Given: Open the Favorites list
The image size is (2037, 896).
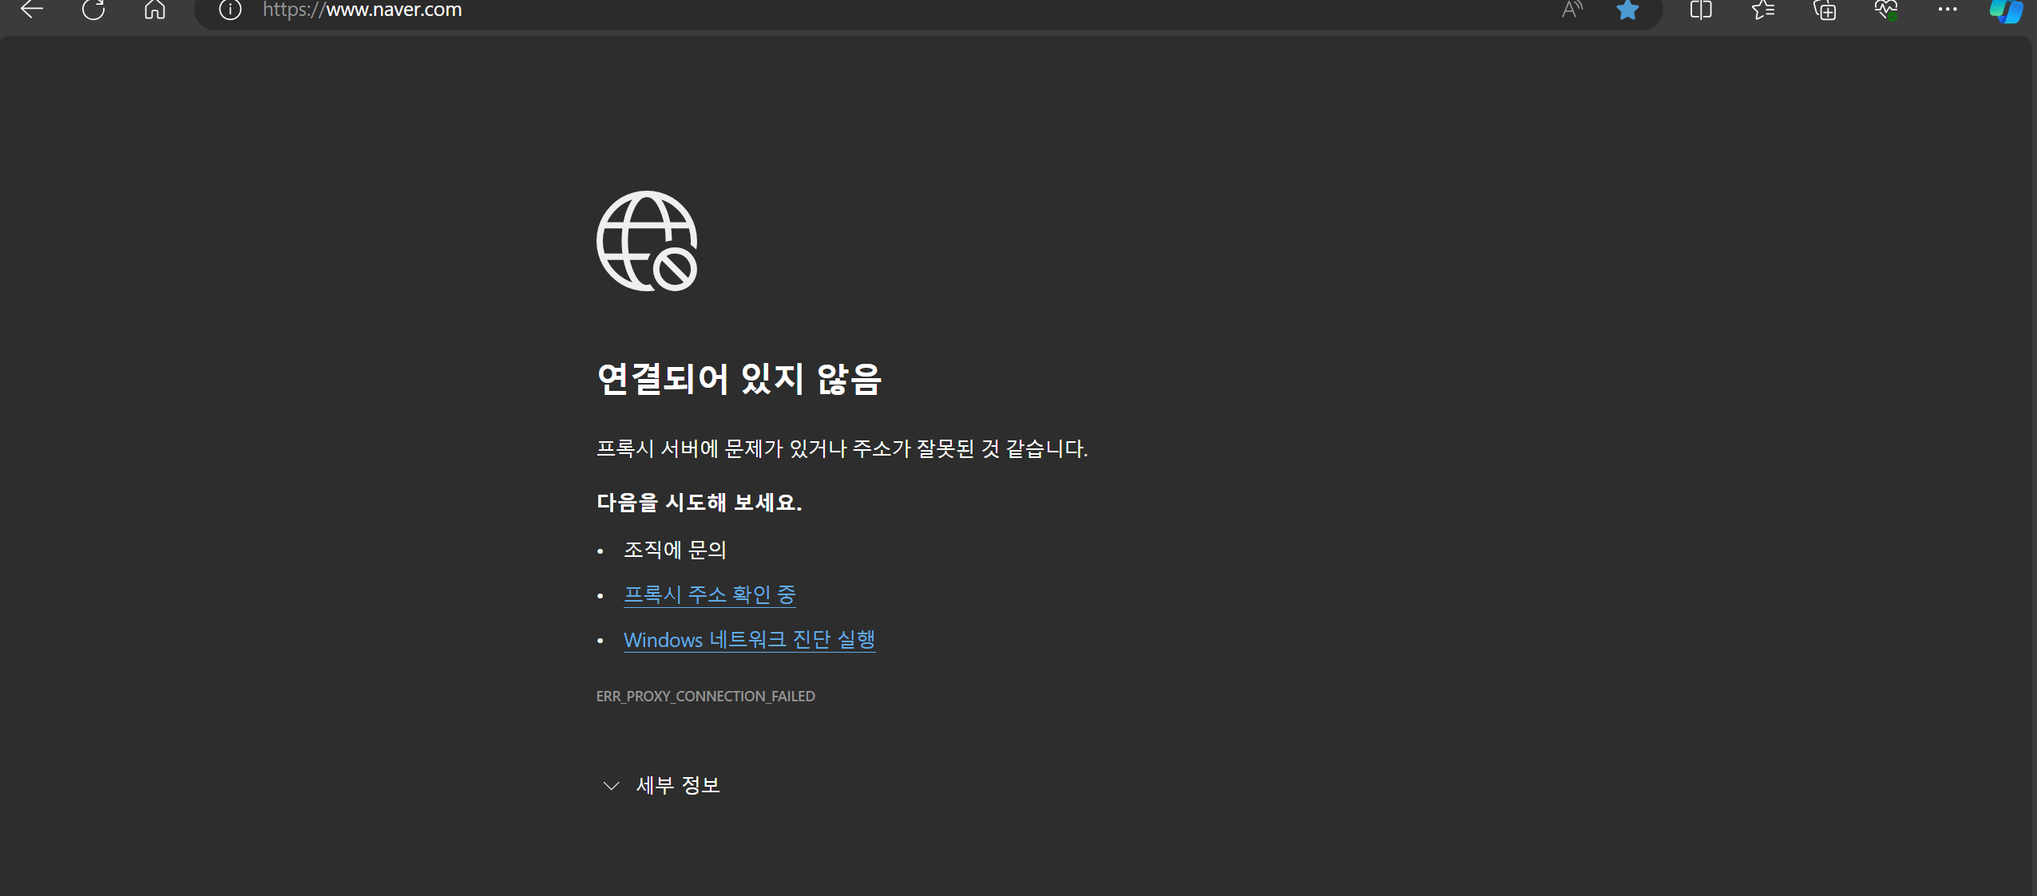Looking at the screenshot, I should point(1763,10).
